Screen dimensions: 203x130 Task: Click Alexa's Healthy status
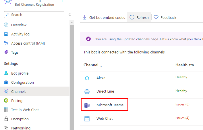181,77
